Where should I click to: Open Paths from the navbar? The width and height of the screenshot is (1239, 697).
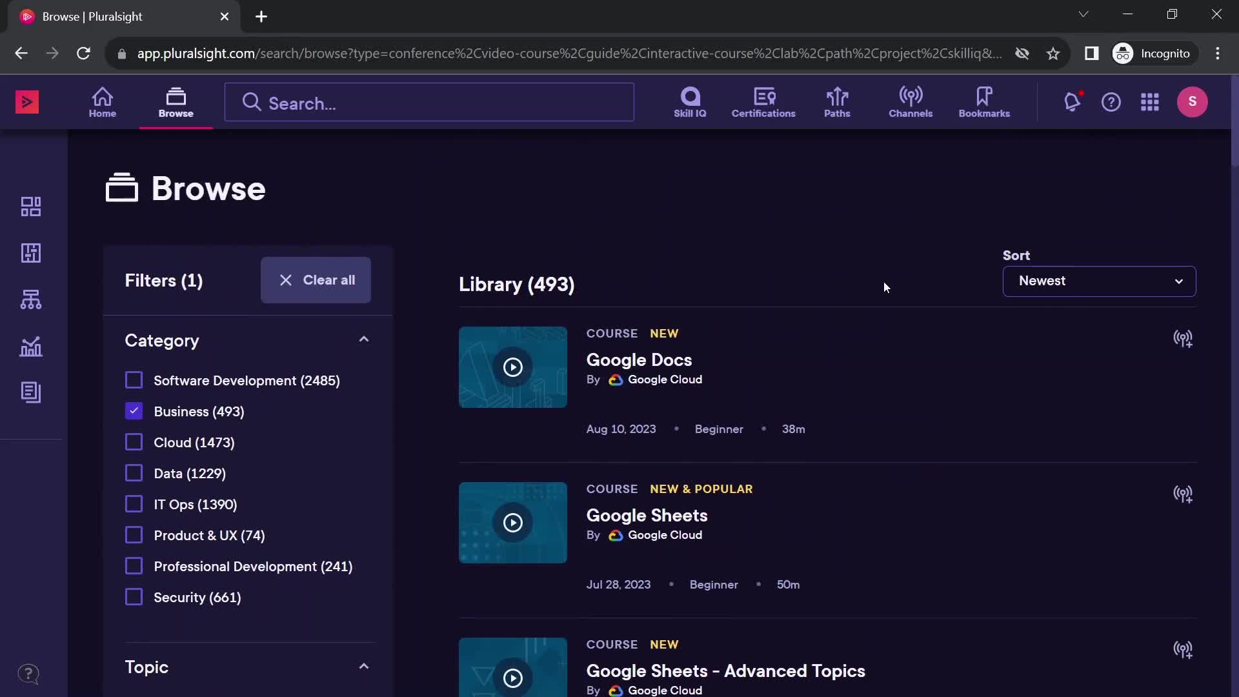click(x=837, y=102)
